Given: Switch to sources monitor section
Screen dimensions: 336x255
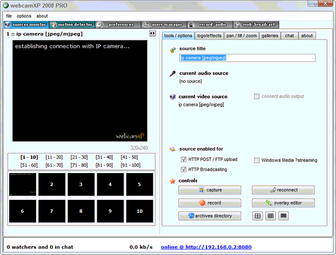Looking at the screenshot, I should (x=26, y=24).
